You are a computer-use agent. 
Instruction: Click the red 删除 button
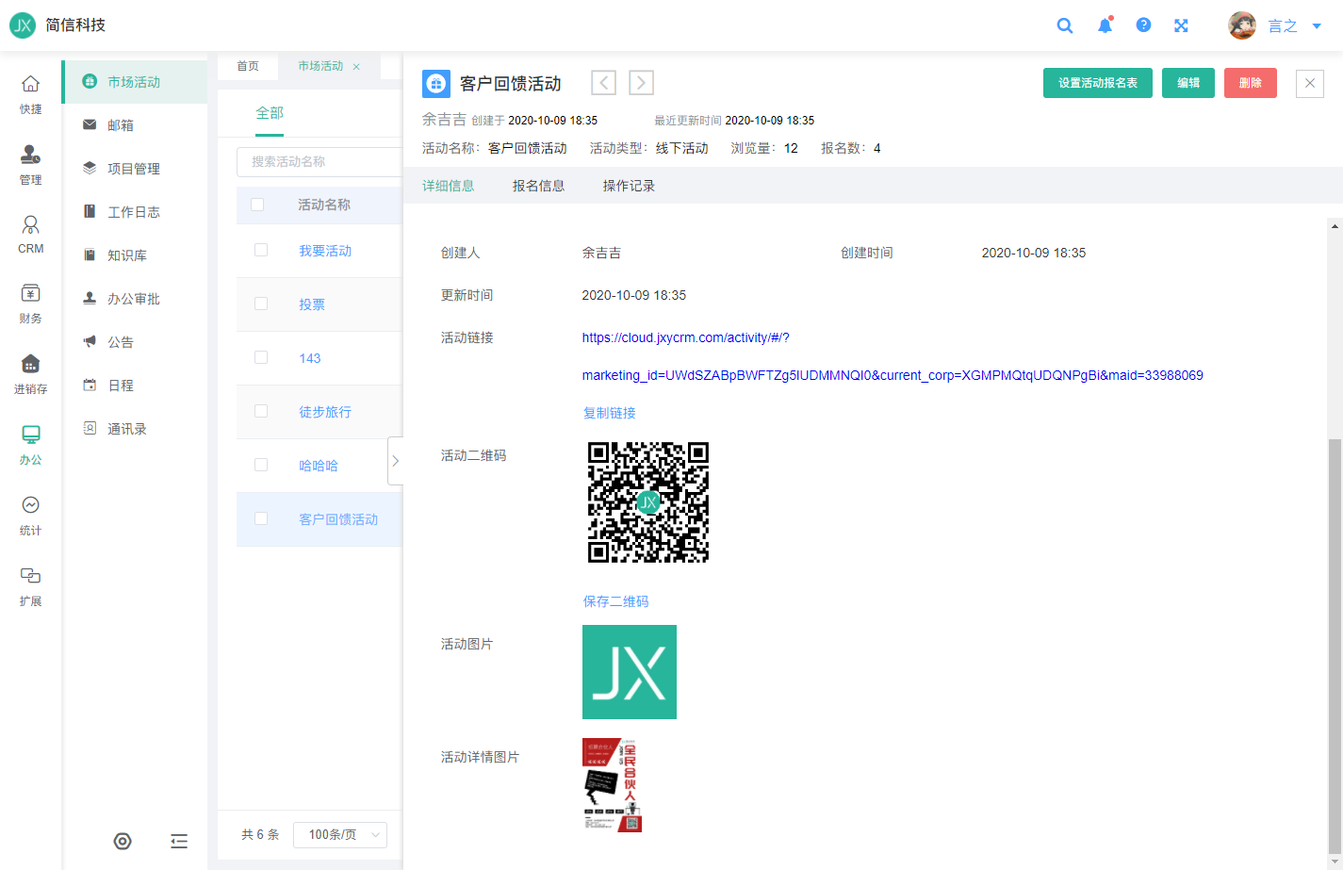[1251, 83]
